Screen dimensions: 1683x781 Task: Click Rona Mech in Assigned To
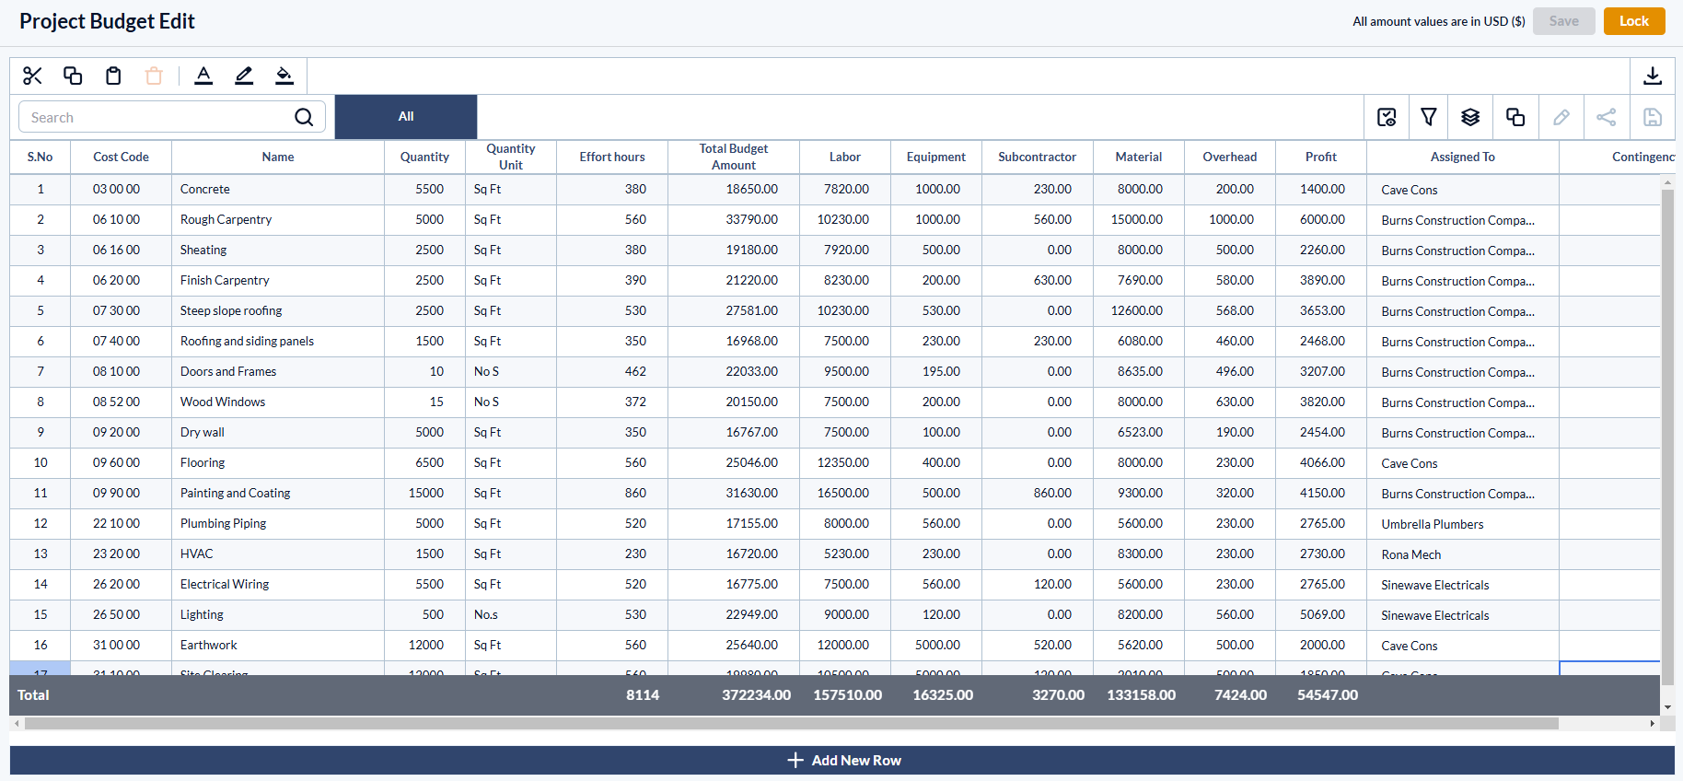click(1410, 554)
